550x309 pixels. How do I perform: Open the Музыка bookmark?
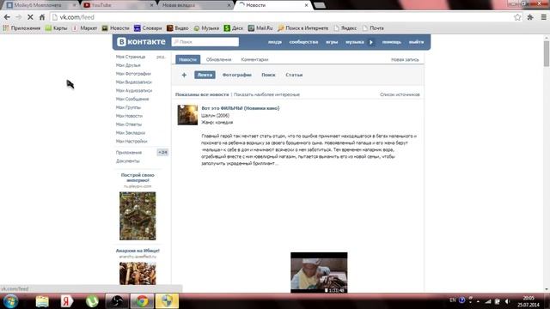[x=206, y=28]
